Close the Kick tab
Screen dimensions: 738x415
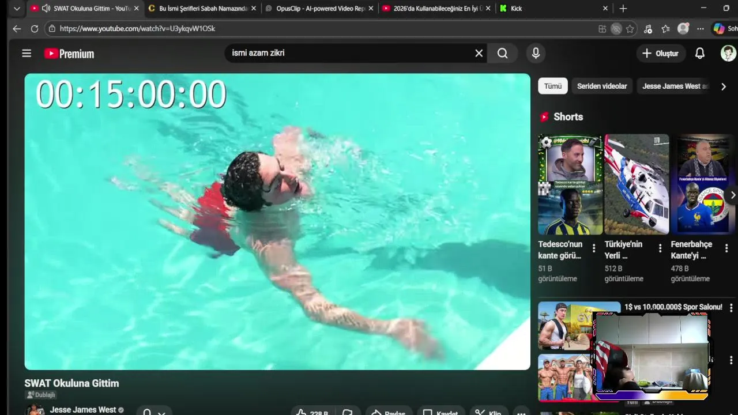[605, 9]
